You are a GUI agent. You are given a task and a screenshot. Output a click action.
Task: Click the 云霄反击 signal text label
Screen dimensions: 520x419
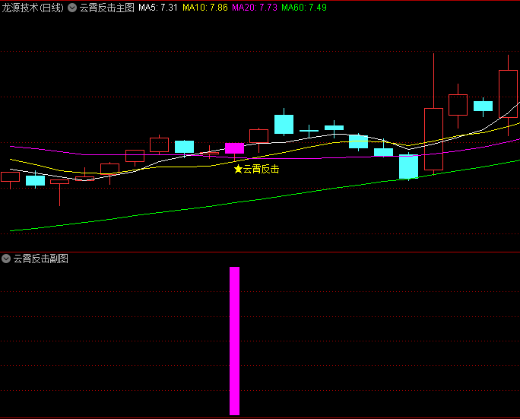262,169
